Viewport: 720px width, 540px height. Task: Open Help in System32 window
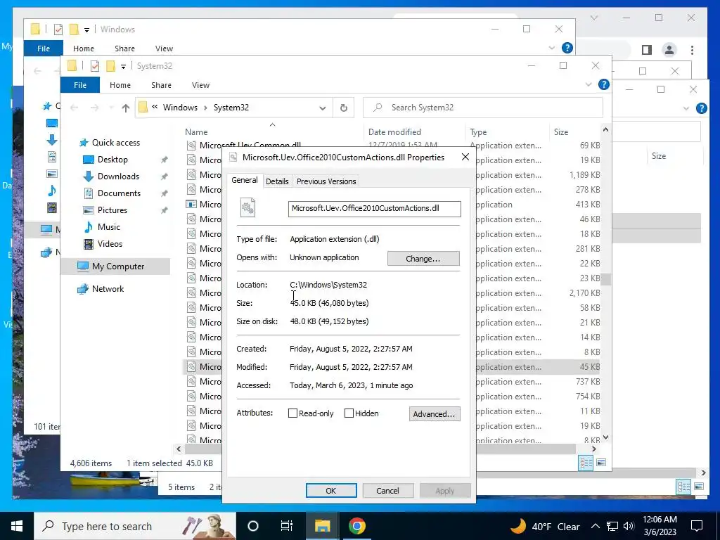(x=604, y=84)
